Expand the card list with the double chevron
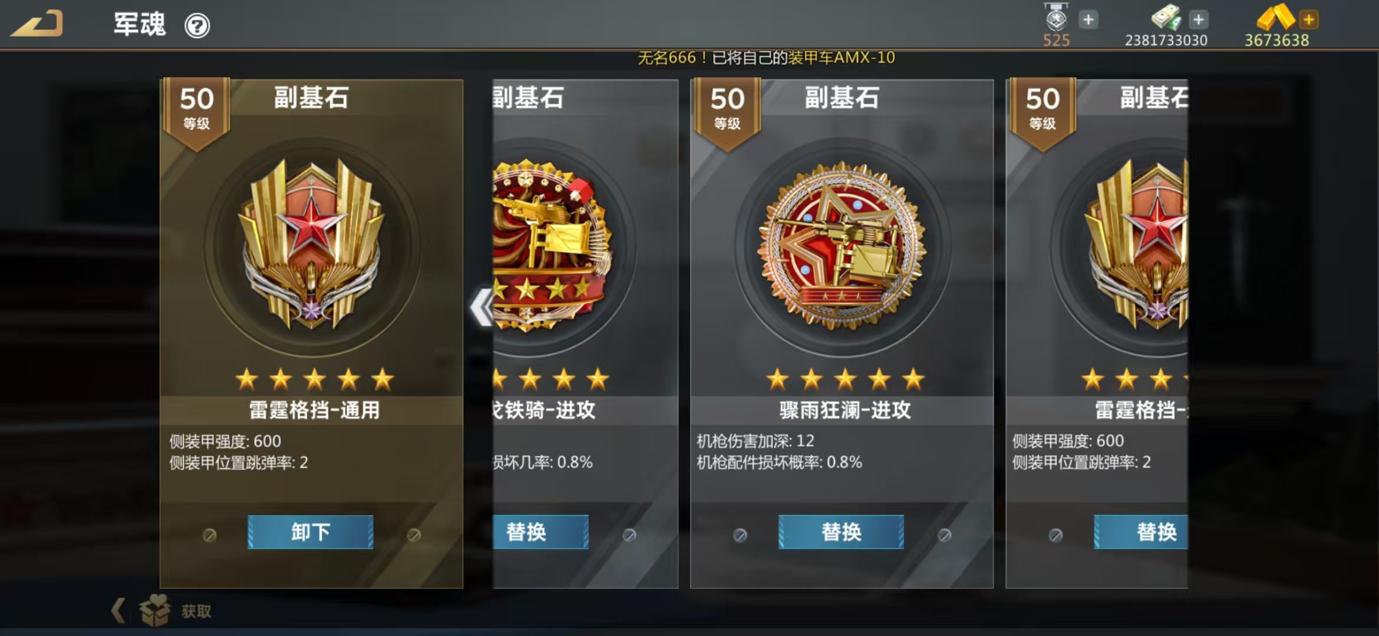Image resolution: width=1379 pixels, height=636 pixels. point(482,307)
